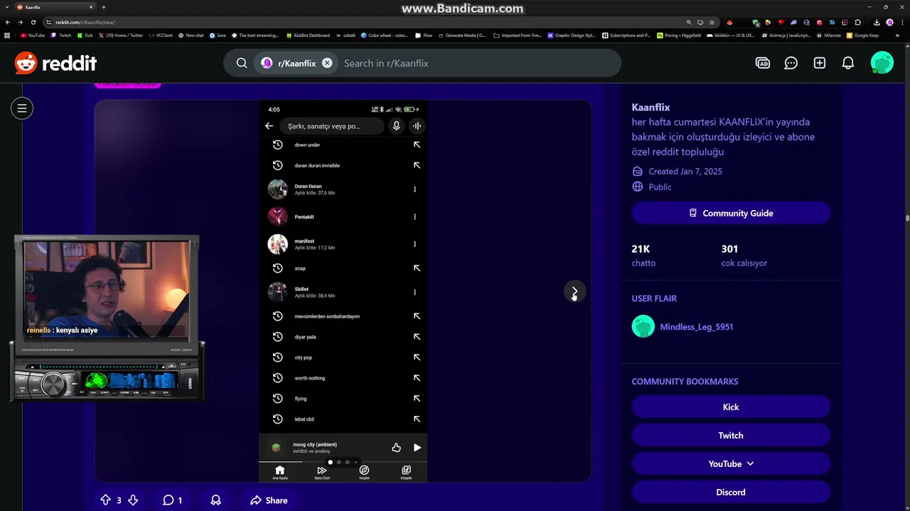Click microphone icon in phone screenshot
The width and height of the screenshot is (910, 511).
click(x=396, y=126)
